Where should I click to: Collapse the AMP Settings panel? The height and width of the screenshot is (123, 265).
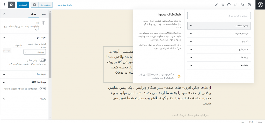pyautogui.click(x=25, y=82)
